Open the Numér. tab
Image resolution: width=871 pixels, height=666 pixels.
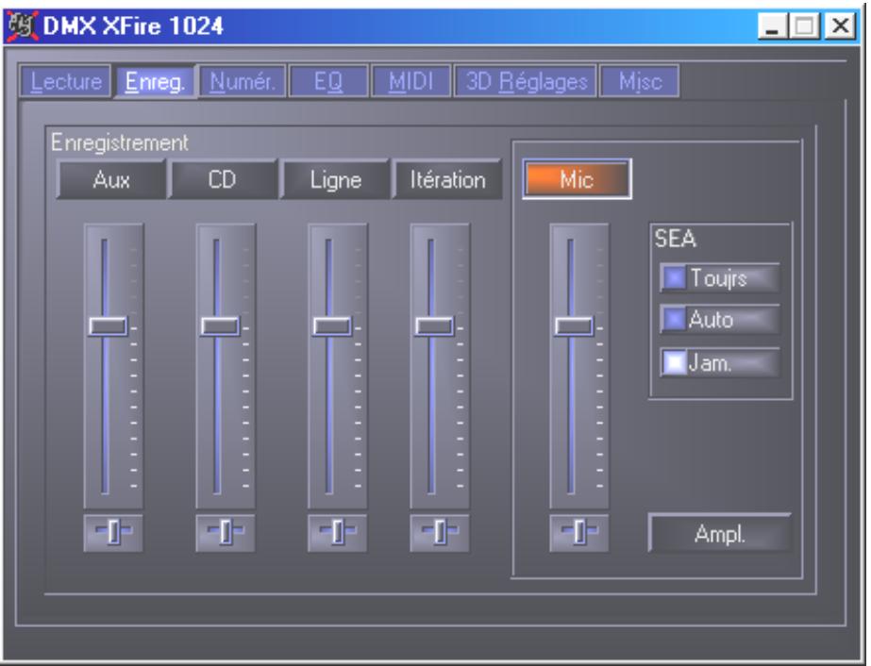click(243, 82)
